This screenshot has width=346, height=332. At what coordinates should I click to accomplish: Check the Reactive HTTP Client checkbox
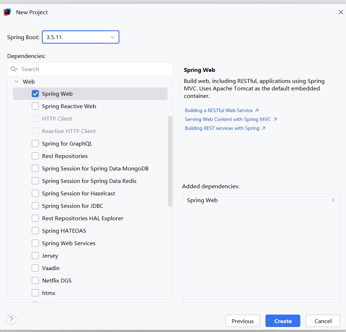[35, 131]
